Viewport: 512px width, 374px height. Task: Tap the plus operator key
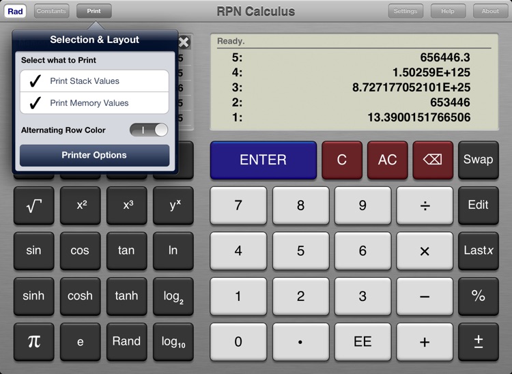click(x=425, y=341)
